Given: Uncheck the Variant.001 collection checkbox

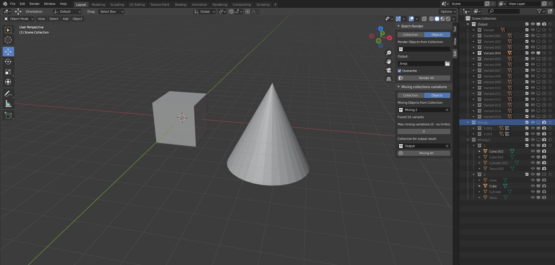Looking at the screenshot, I should coord(527,36).
